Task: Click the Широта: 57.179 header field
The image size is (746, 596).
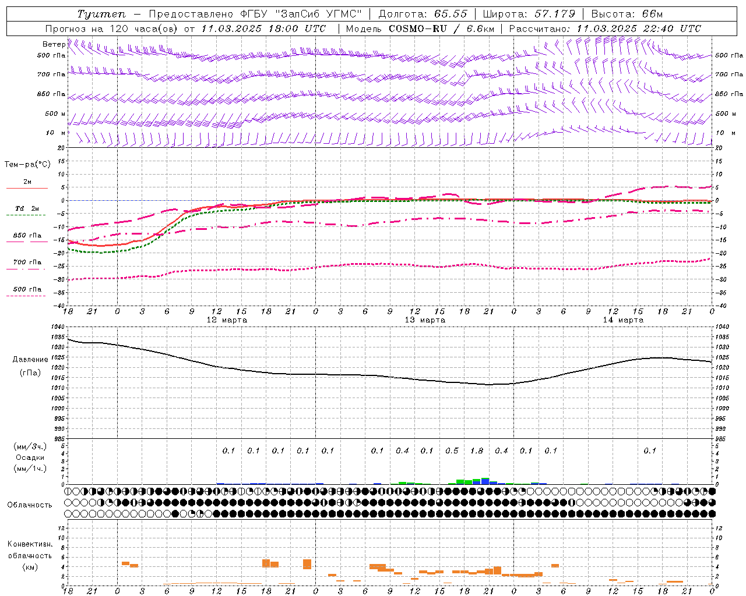Action: [x=529, y=14]
